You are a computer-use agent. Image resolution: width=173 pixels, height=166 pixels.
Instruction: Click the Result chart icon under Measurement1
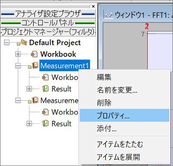(x=45, y=89)
